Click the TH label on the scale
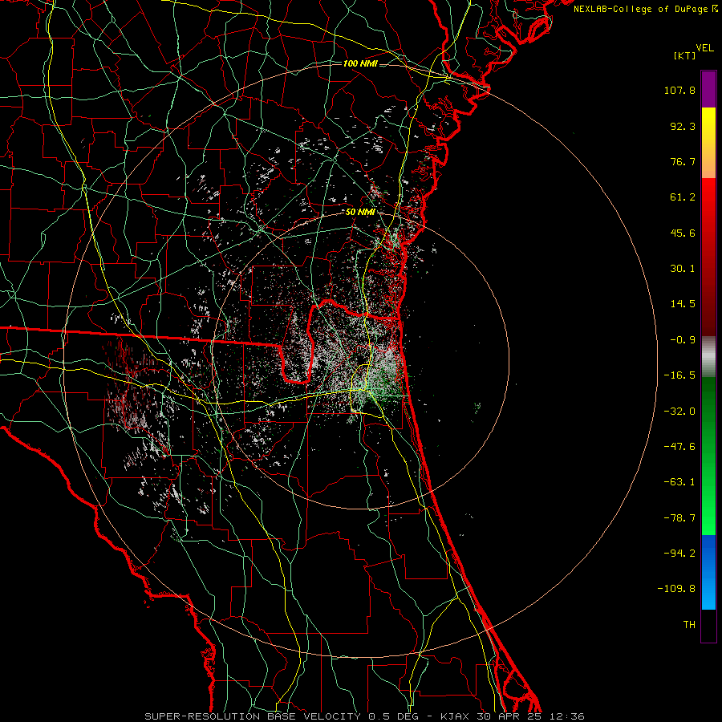This screenshot has height=722, width=722. click(689, 624)
